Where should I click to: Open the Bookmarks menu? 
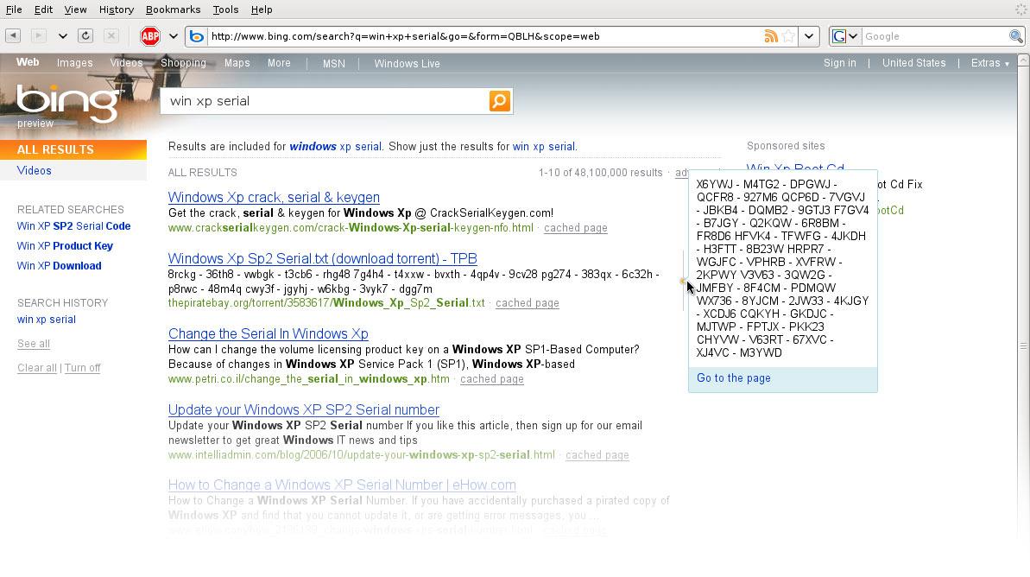click(x=173, y=10)
